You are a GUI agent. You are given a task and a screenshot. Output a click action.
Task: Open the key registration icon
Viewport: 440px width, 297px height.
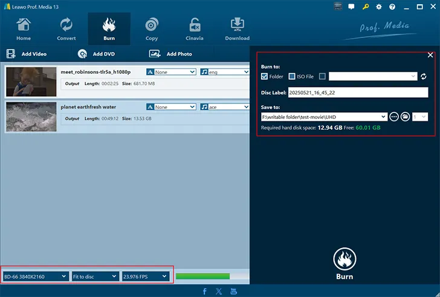point(366,7)
